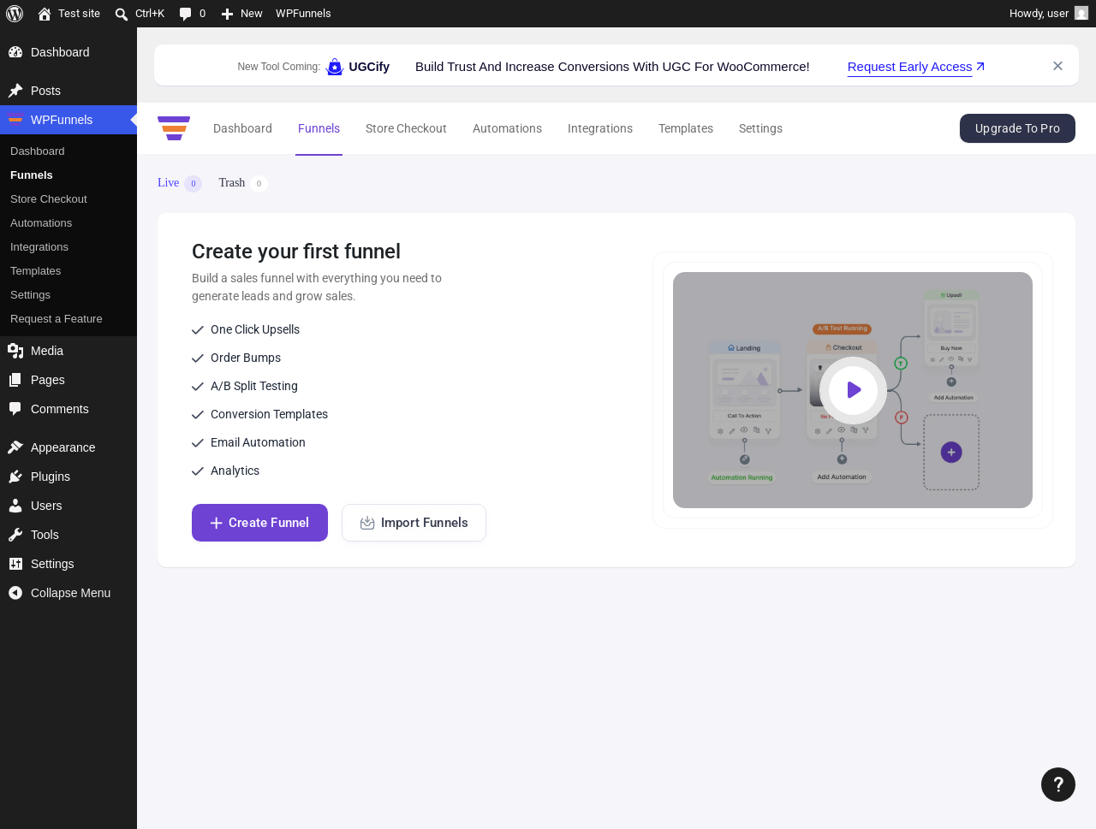Click the Media icon in sidebar
The height and width of the screenshot is (829, 1096).
(15, 351)
